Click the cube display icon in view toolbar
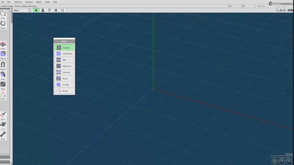The height and width of the screenshot is (165, 294). (49, 11)
